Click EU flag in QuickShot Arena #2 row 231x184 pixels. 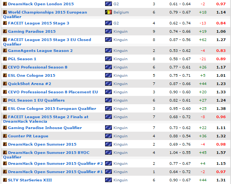(x=109, y=84)
